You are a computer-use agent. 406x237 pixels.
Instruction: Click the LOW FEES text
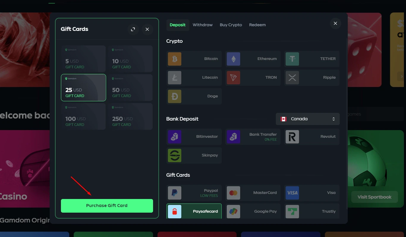[209, 196]
